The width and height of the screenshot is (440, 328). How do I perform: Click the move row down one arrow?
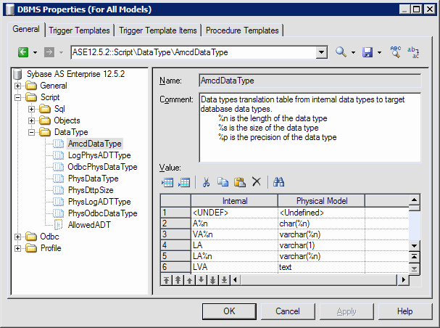pos(201,280)
